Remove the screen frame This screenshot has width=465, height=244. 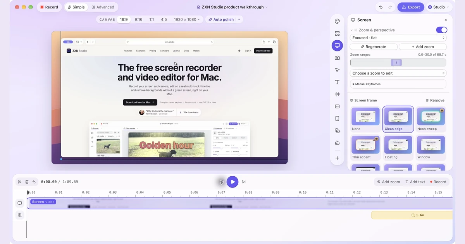(435, 100)
